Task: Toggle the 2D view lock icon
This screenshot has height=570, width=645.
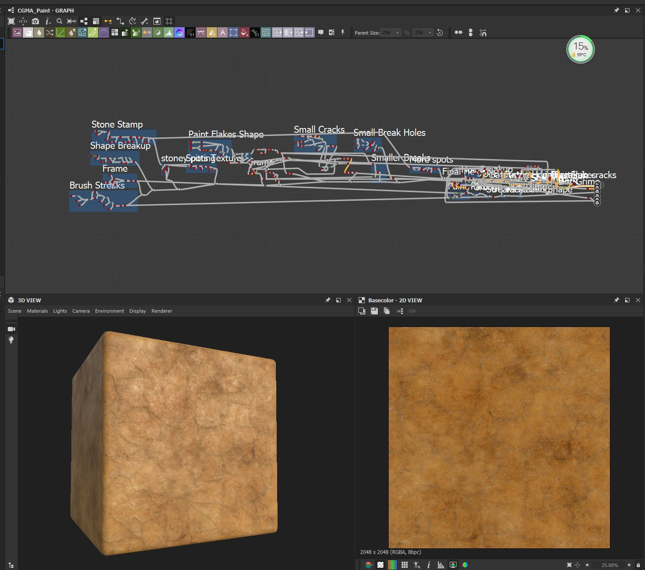Action: pos(638,565)
